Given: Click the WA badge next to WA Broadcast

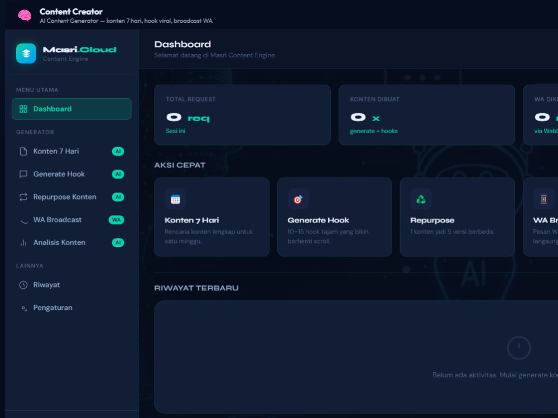Looking at the screenshot, I should [117, 220].
